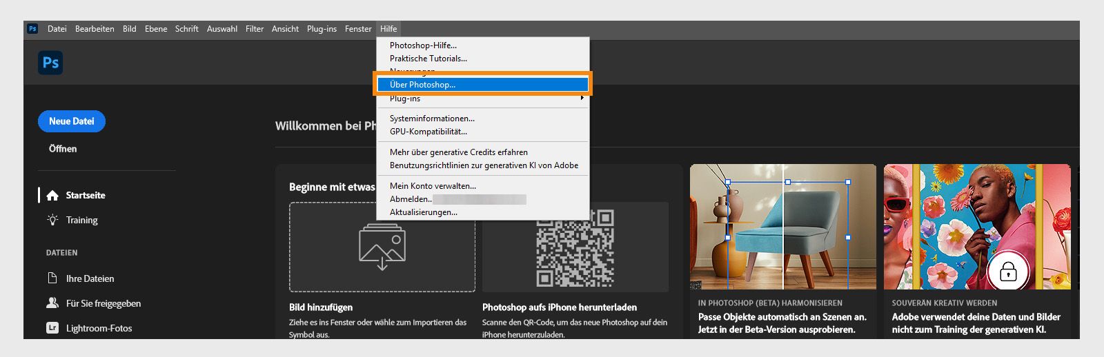The height and width of the screenshot is (357, 1104).
Task: Click the Bild hinzufügen heading
Action: [321, 307]
